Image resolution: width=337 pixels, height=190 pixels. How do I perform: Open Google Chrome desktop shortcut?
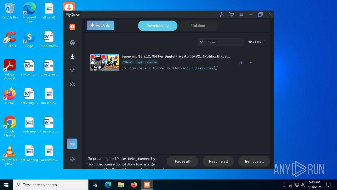coord(10,127)
